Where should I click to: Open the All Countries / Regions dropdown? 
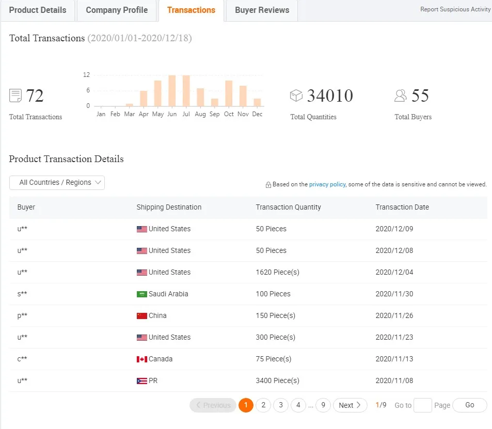pos(57,183)
